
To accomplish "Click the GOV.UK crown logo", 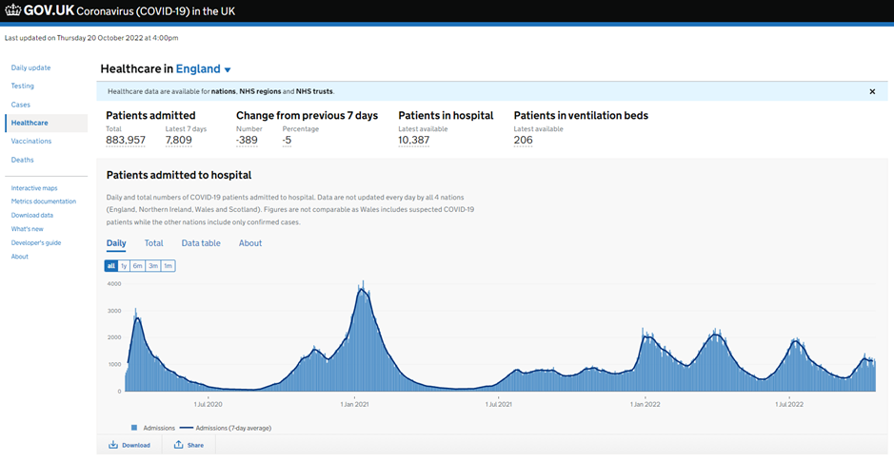I will (13, 11).
